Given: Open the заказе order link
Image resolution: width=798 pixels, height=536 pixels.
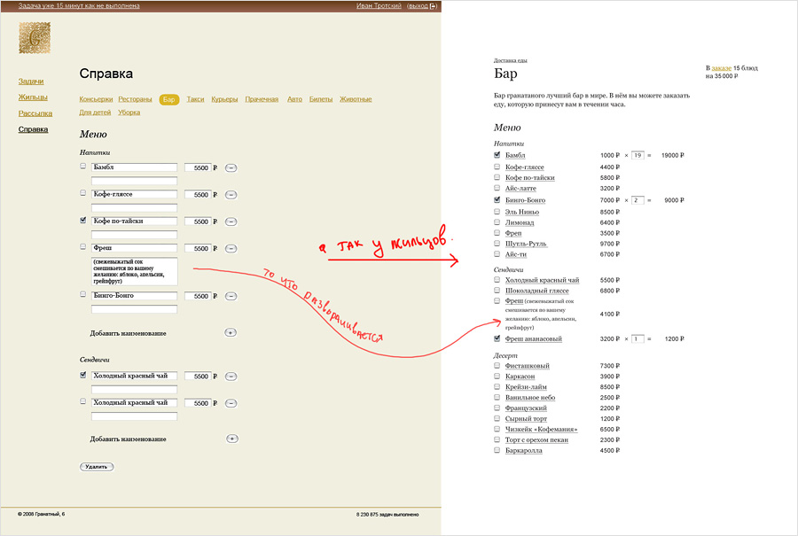Looking at the screenshot, I should [x=721, y=67].
